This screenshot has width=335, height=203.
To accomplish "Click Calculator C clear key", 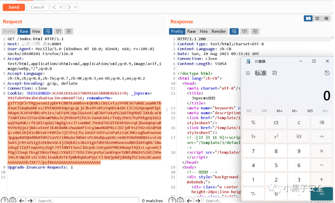I will click(x=299, y=123).
